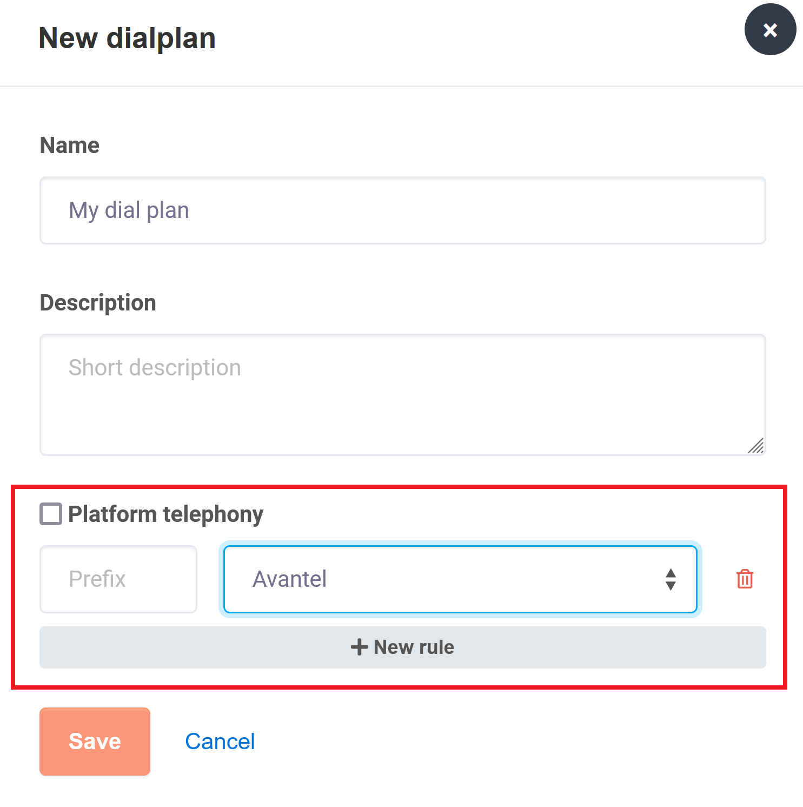The height and width of the screenshot is (807, 803).
Task: Click the plus icon in New rule
Action: 359,647
